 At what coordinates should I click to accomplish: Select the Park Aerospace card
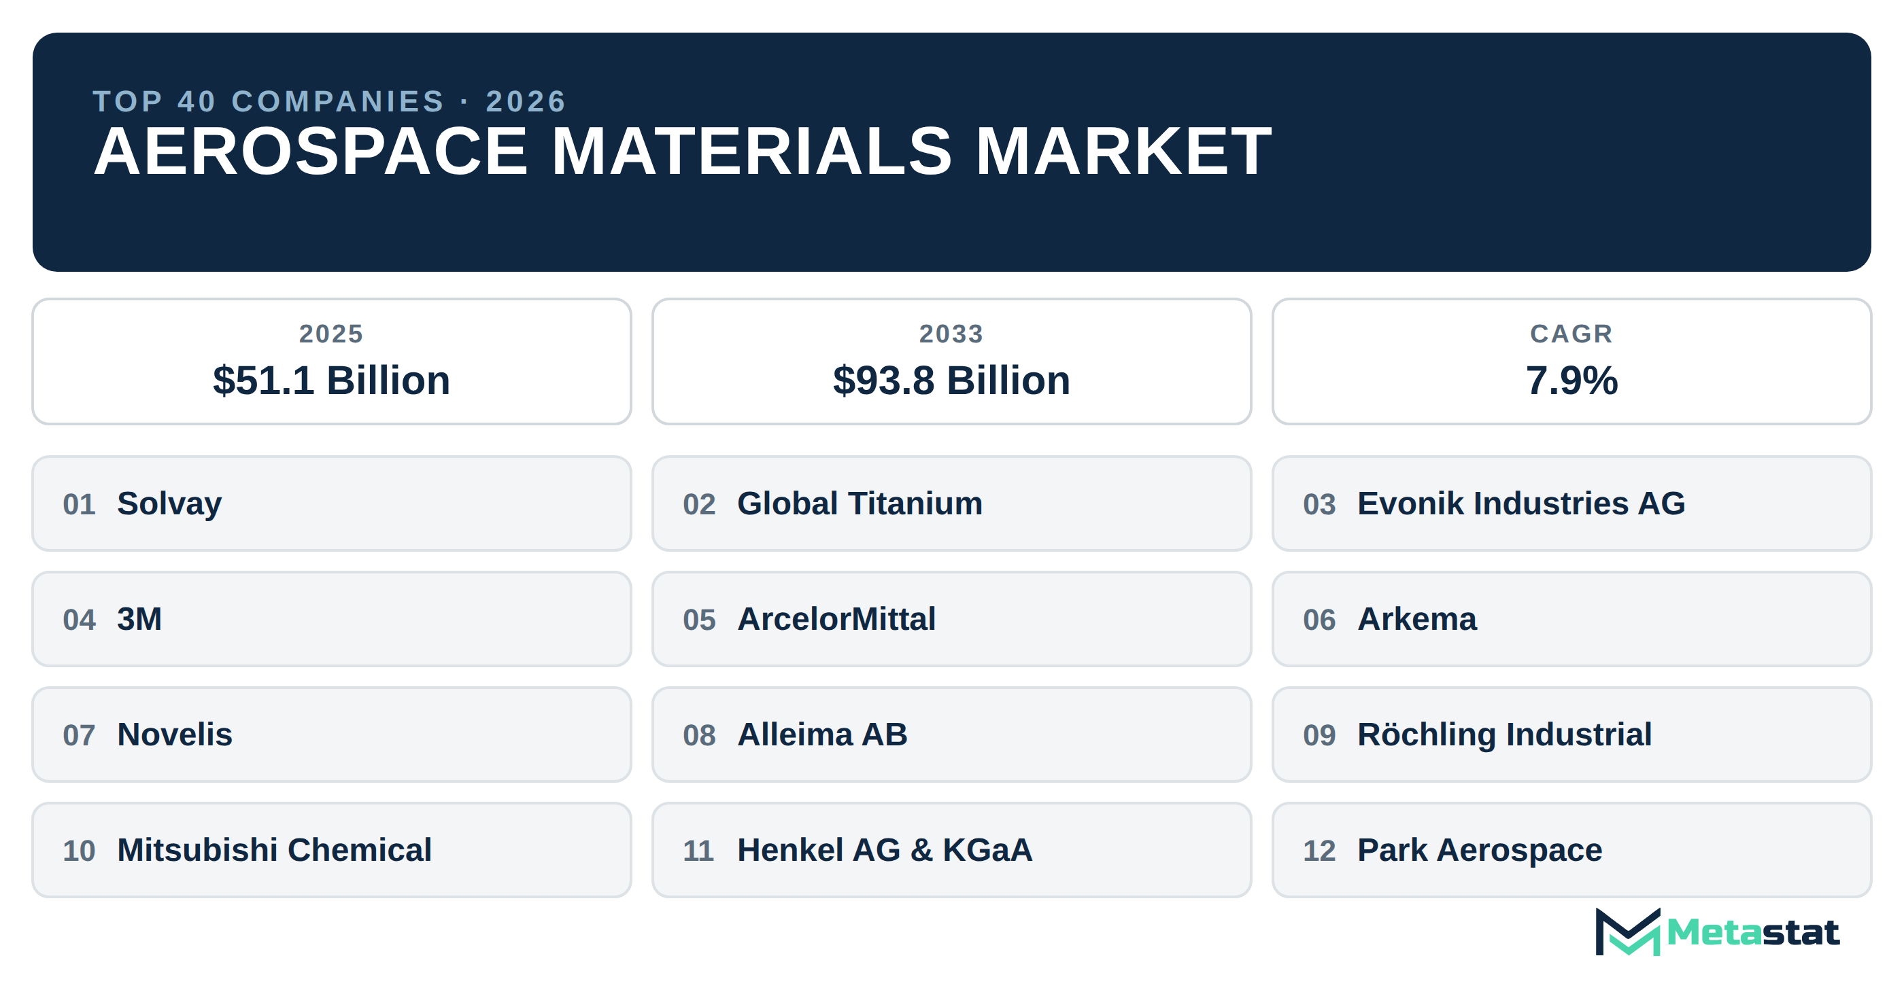point(1571,850)
